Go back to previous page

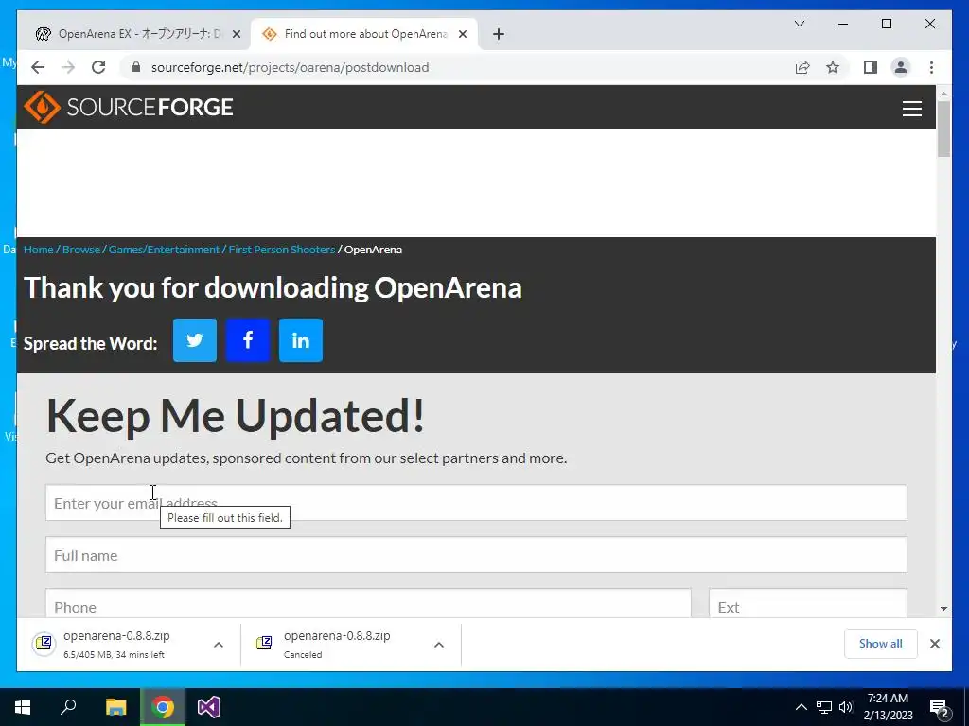pyautogui.click(x=38, y=67)
